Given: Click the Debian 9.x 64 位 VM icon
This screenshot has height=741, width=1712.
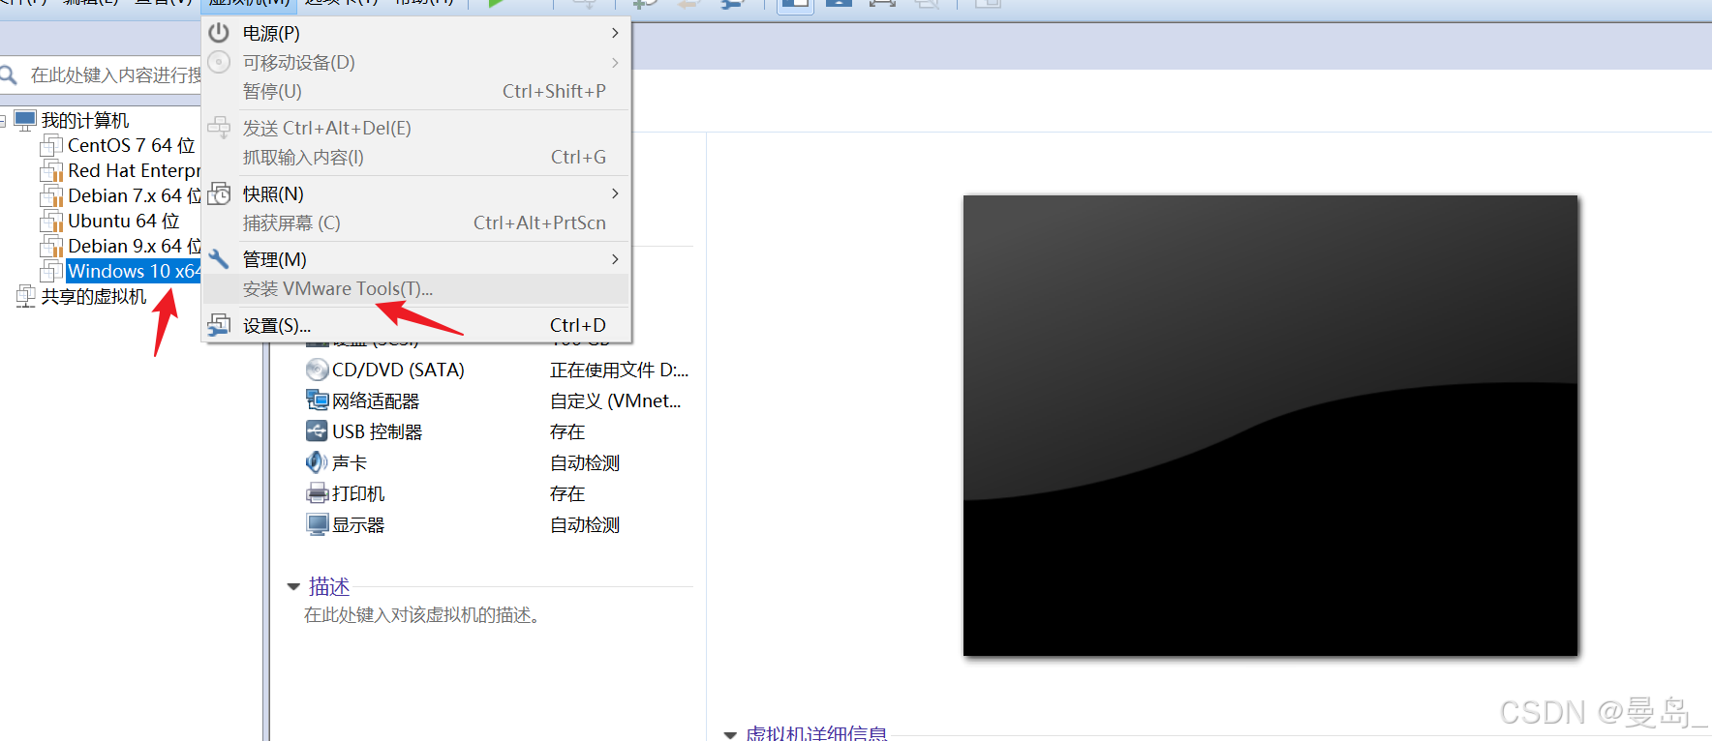Looking at the screenshot, I should click(x=51, y=246).
